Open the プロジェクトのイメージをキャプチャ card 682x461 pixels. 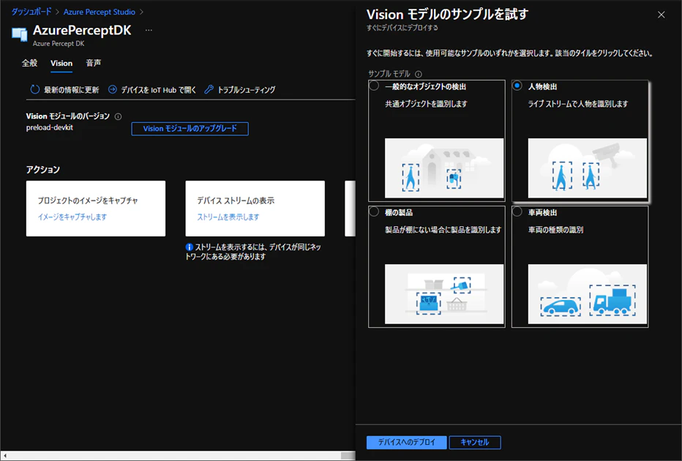(96, 209)
